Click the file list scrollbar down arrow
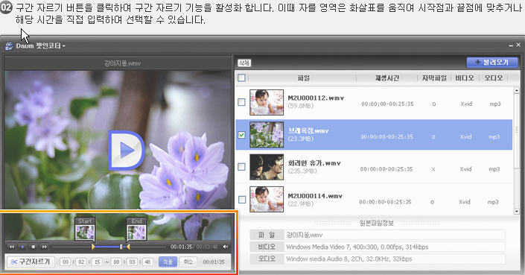 (517, 212)
